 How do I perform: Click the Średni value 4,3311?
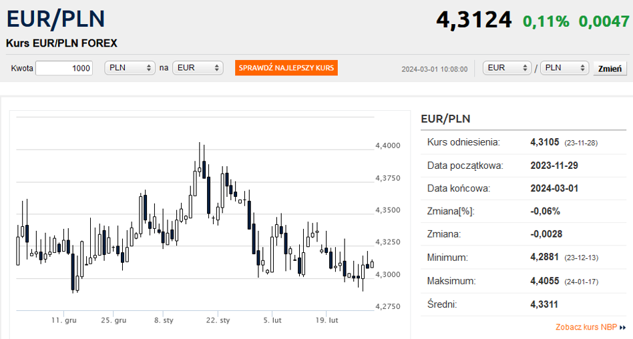544,304
